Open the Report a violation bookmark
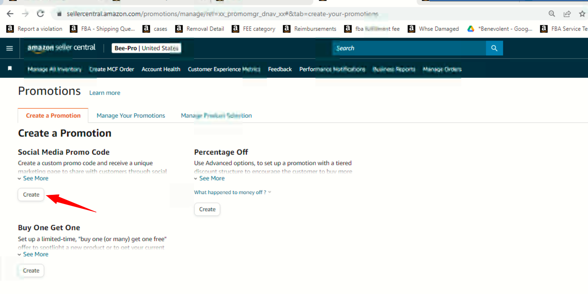 [x=35, y=29]
